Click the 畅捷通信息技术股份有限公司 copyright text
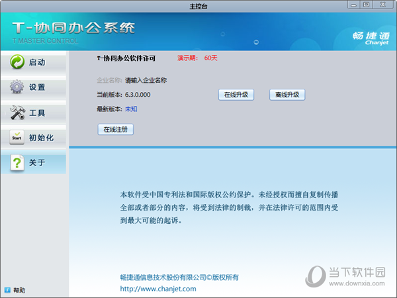The image size is (397, 298). 179,277
